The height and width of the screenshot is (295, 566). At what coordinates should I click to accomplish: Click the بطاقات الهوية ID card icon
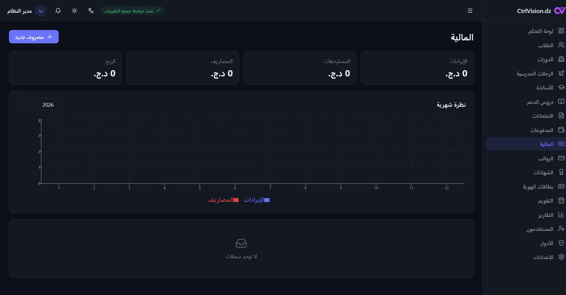(x=561, y=186)
